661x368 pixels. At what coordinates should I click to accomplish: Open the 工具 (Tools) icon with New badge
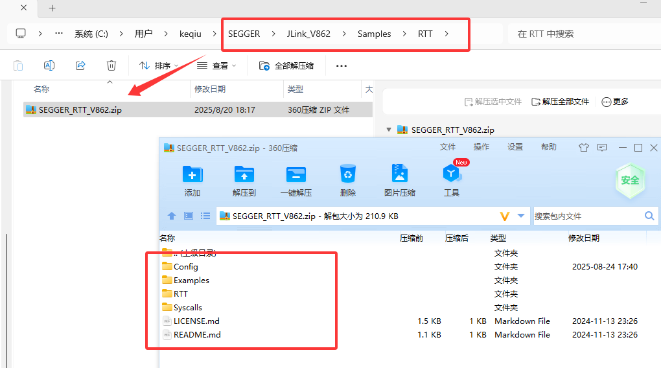[x=451, y=175]
